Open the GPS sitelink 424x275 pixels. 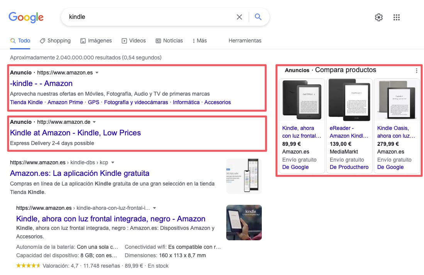(93, 102)
